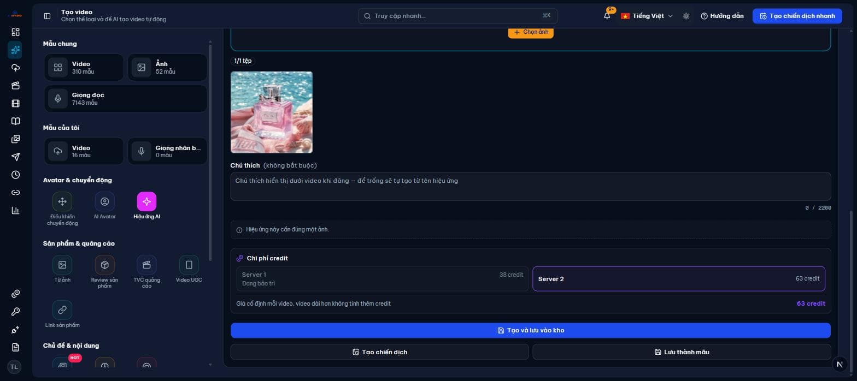Select Server 2 credit option
This screenshot has width=857, height=381.
click(x=678, y=279)
